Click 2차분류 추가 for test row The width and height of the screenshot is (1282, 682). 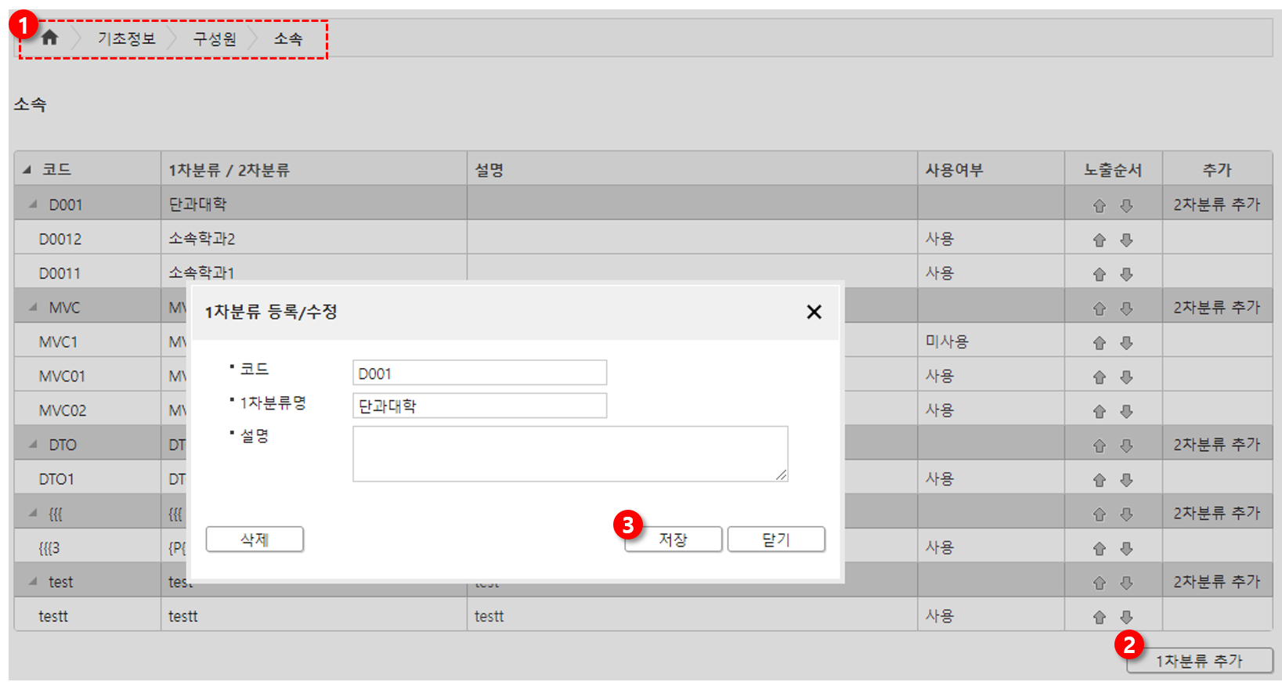tap(1217, 582)
